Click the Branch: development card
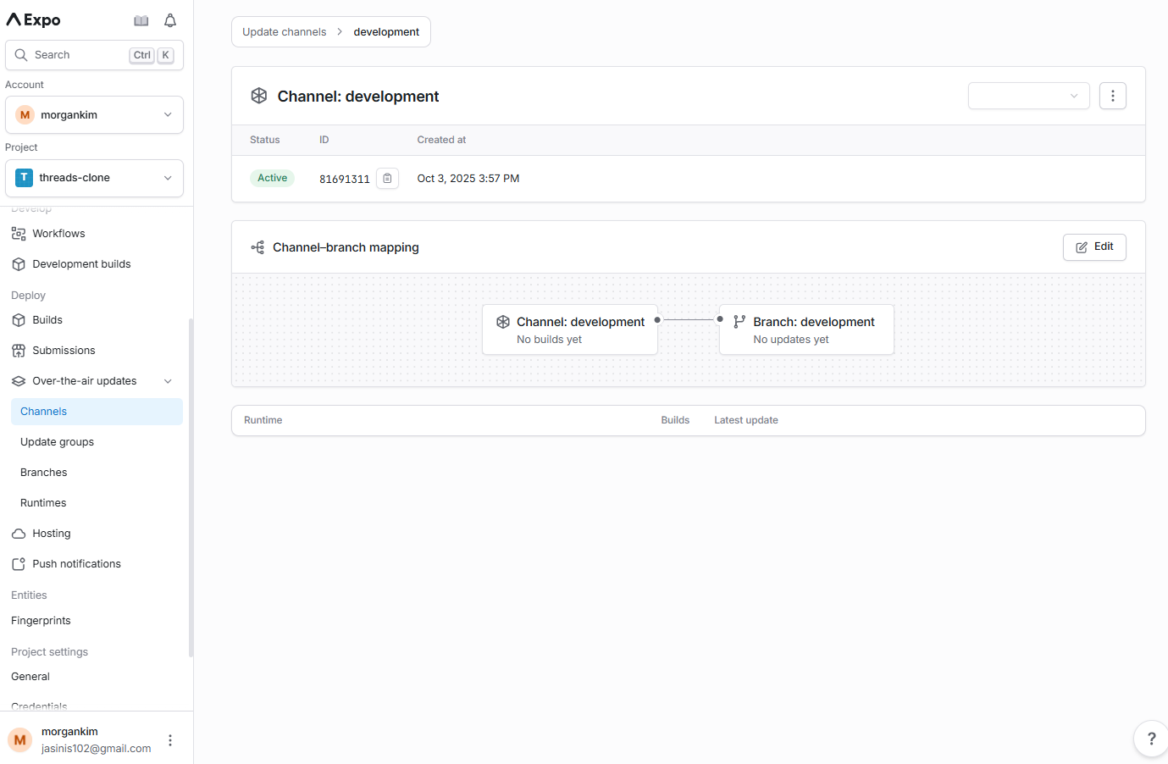 coord(806,329)
